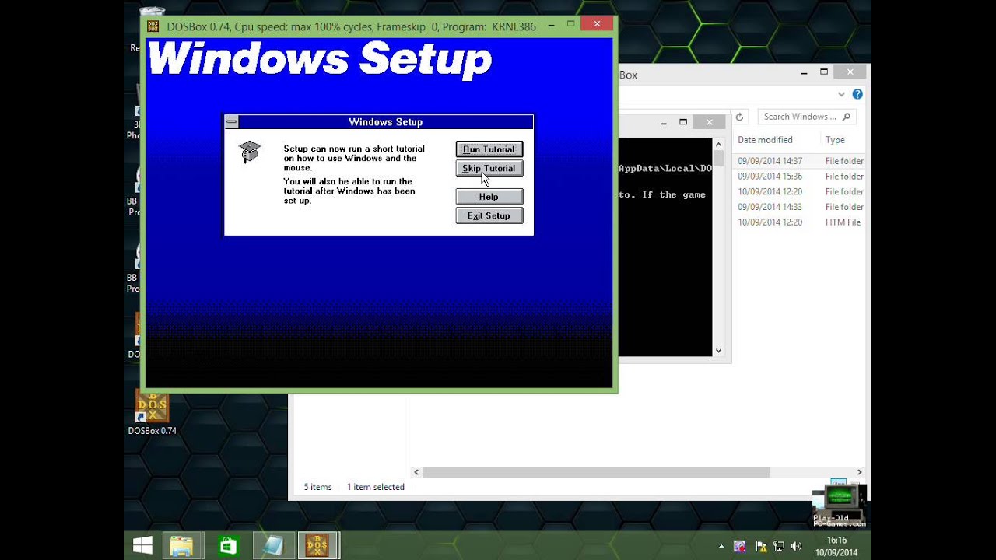
Task: Select the HTM File row
Action: point(801,222)
